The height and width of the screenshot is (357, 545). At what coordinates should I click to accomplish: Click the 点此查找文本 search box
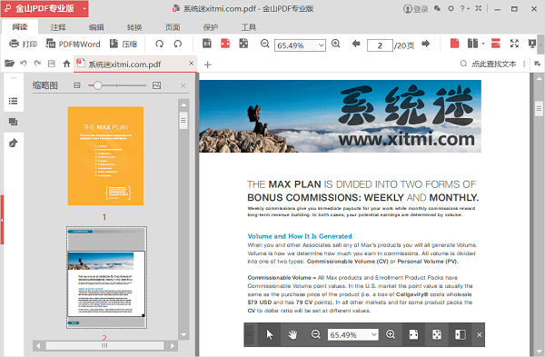pyautogui.click(x=493, y=64)
